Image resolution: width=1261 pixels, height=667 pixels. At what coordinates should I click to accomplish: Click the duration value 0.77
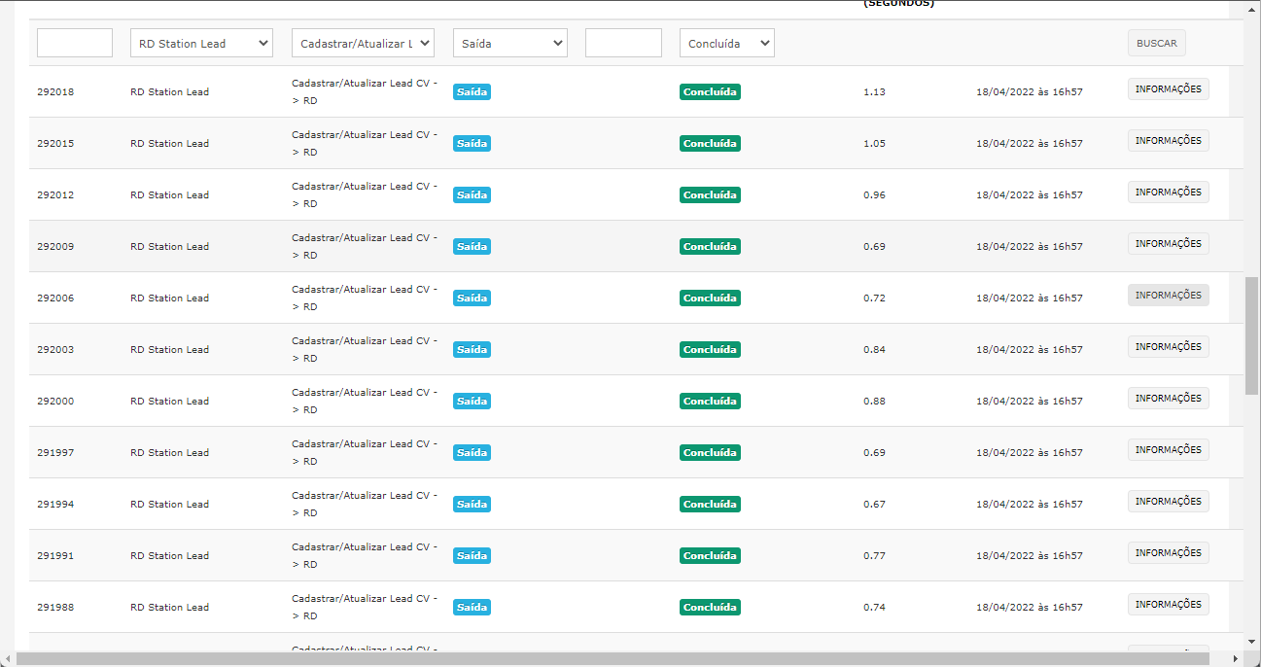(x=874, y=556)
